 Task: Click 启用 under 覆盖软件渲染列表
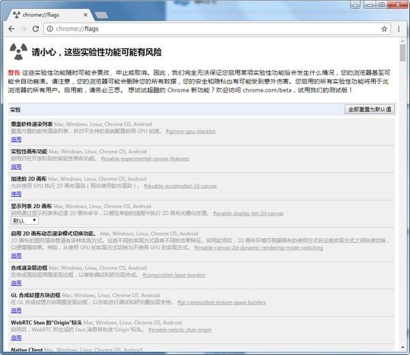tap(16, 138)
